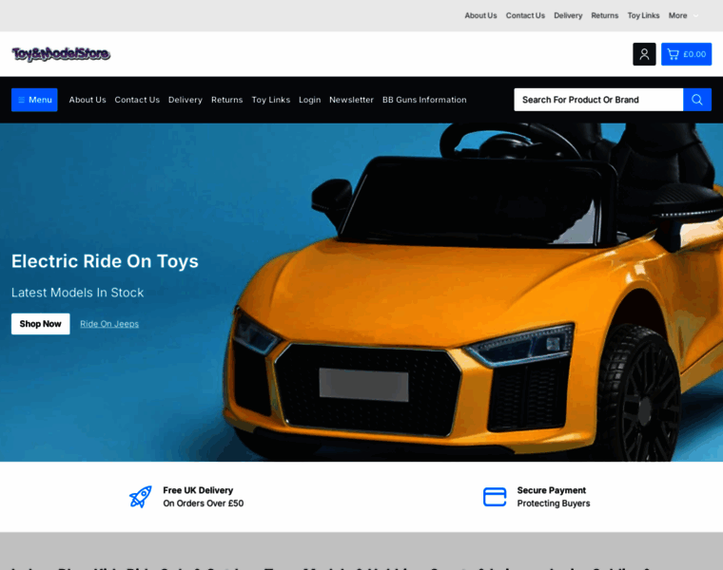Click the blue search magnifier button
This screenshot has height=570, width=723.
pyautogui.click(x=696, y=100)
